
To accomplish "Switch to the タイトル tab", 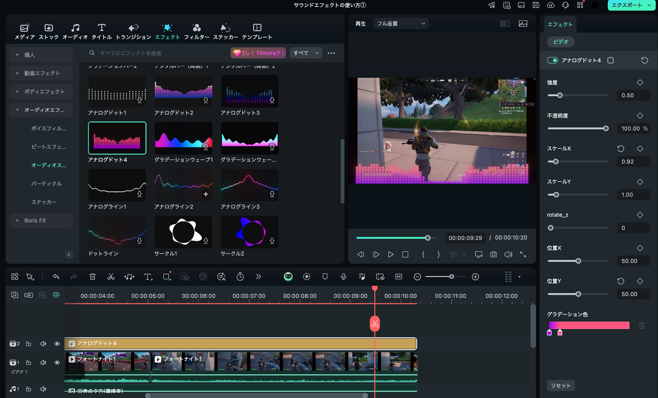I will 102,32.
